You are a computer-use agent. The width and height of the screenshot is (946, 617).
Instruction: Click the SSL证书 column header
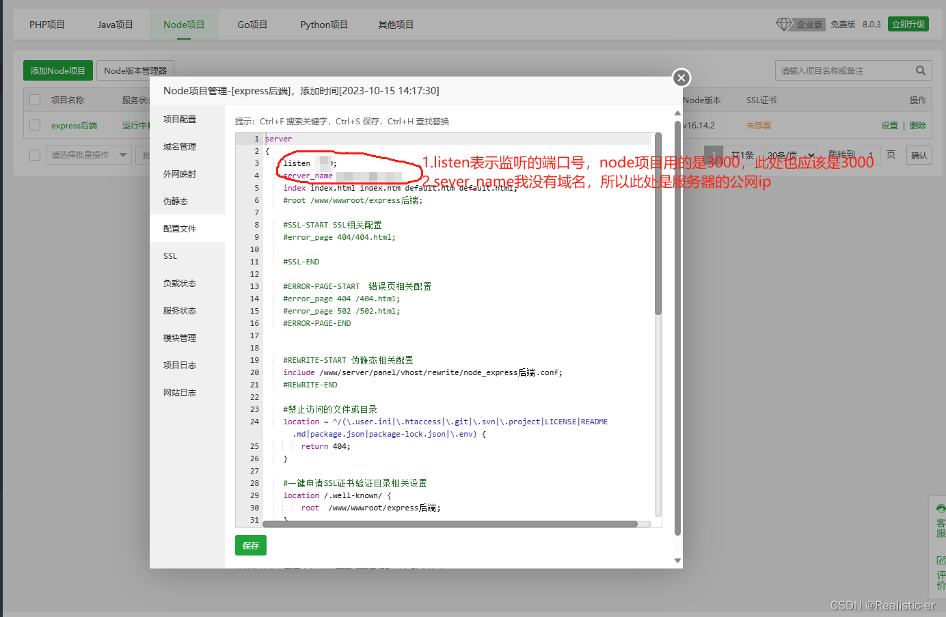click(x=761, y=100)
